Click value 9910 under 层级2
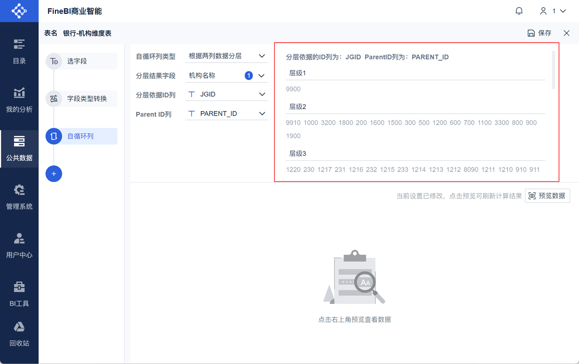This screenshot has height=364, width=579. [293, 123]
